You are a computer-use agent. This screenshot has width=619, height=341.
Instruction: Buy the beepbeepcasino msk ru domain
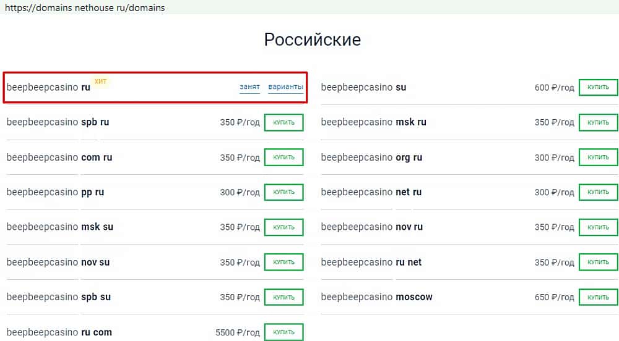point(598,122)
